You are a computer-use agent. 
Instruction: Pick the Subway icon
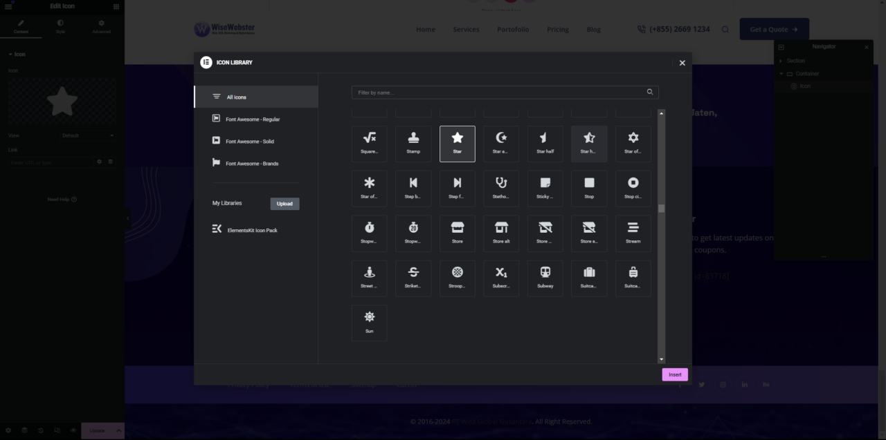click(x=545, y=278)
